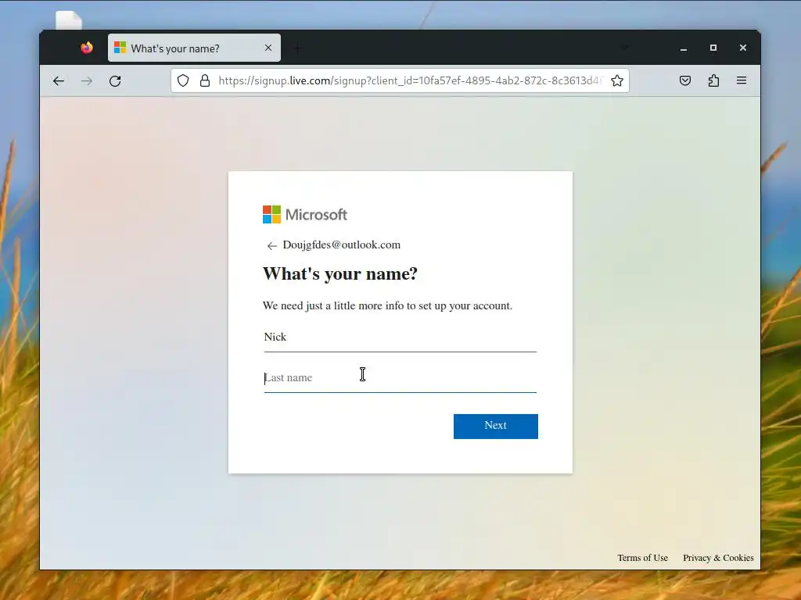
Task: Select the What's your name? tab
Action: click(194, 48)
